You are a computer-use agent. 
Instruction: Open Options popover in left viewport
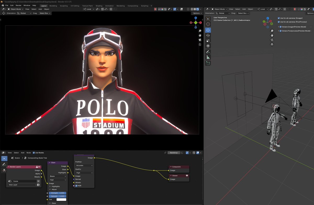[197, 13]
